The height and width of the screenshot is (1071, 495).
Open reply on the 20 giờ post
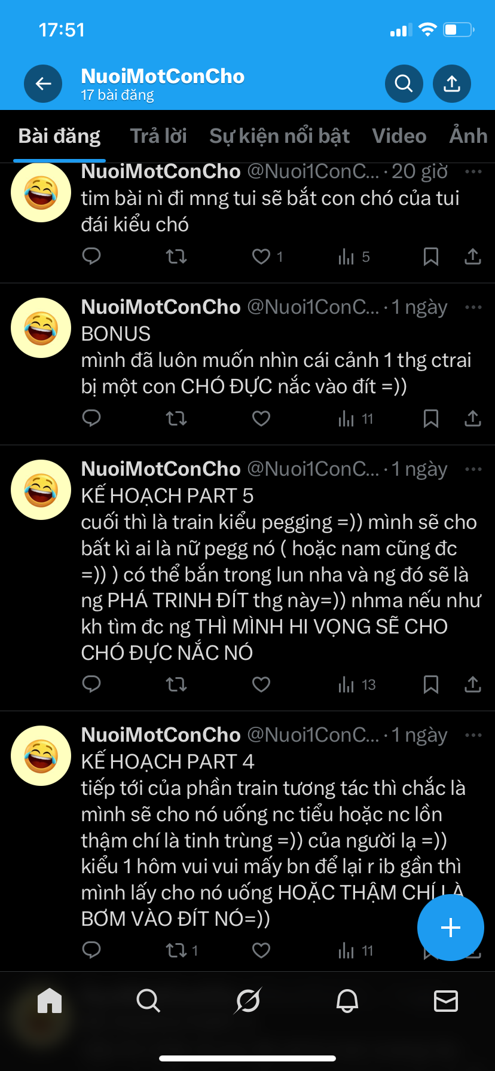(91, 256)
